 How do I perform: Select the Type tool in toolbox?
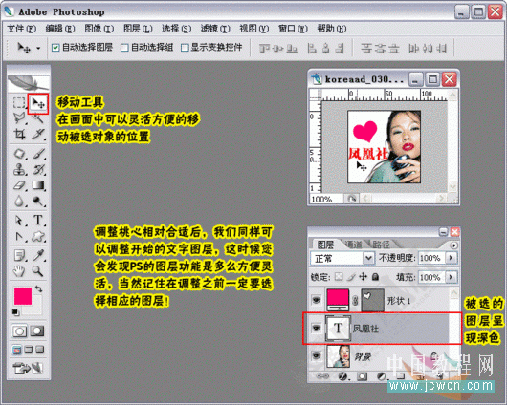pos(38,221)
